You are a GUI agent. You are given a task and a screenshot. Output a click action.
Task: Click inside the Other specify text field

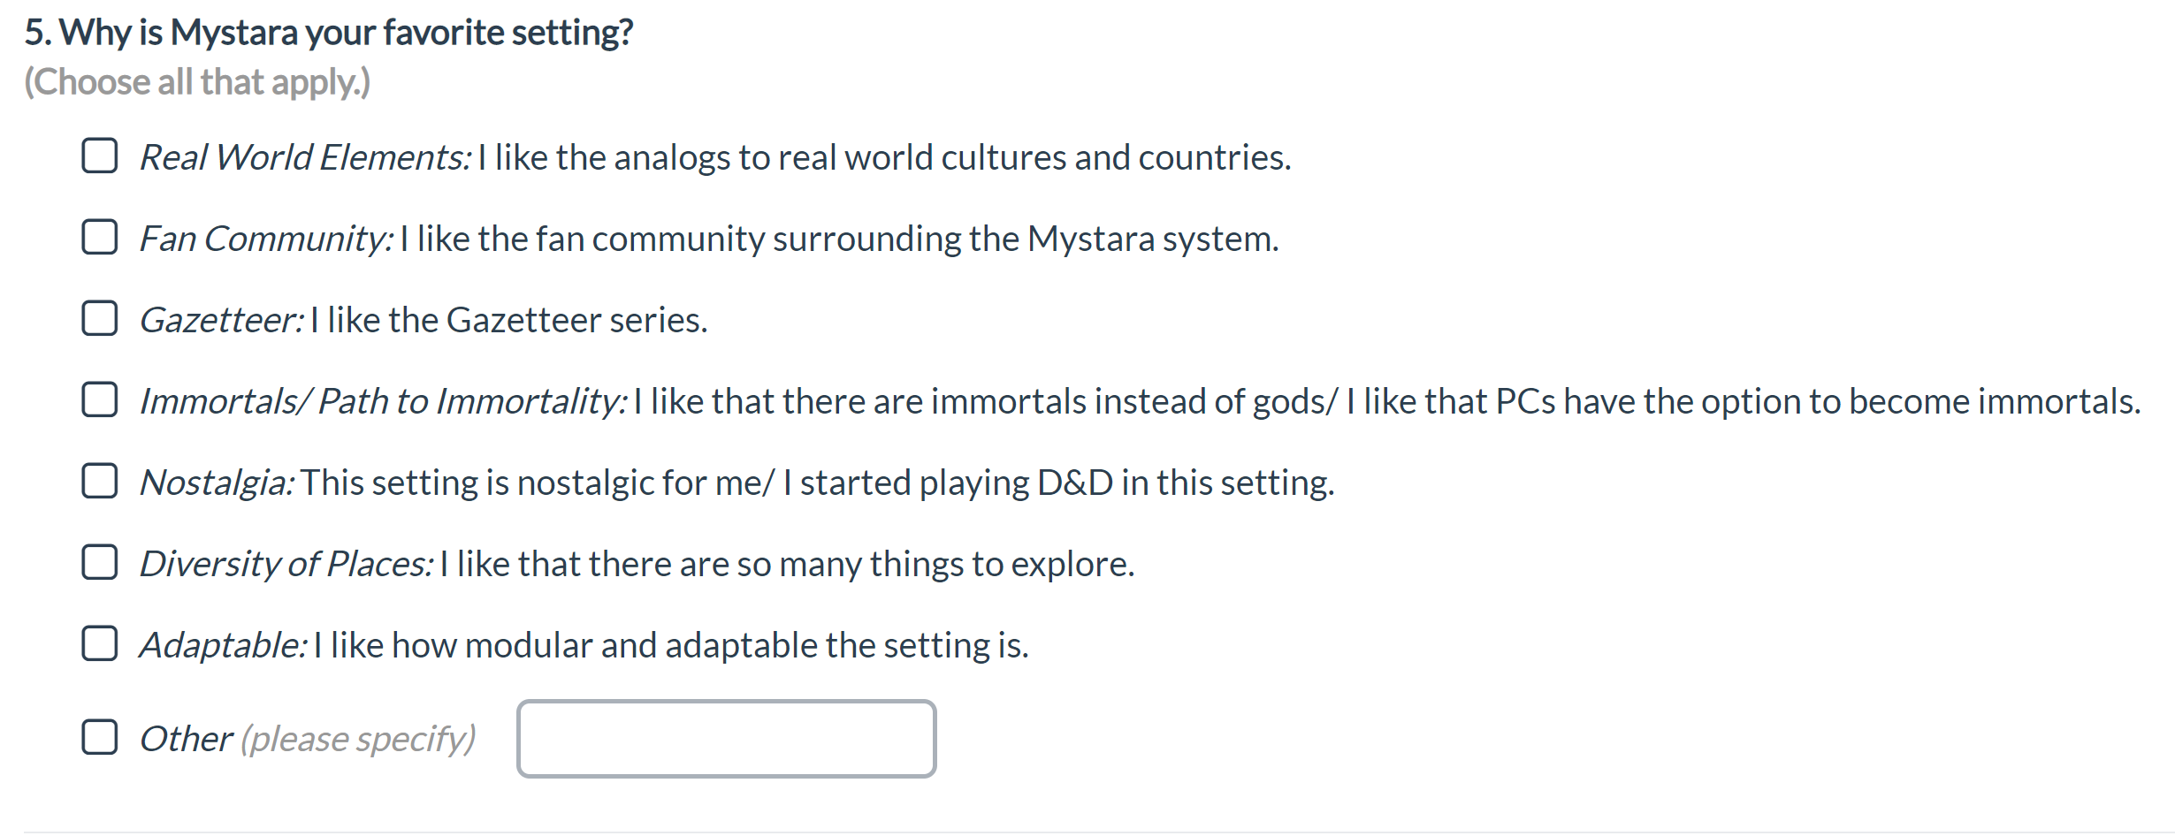coord(726,739)
